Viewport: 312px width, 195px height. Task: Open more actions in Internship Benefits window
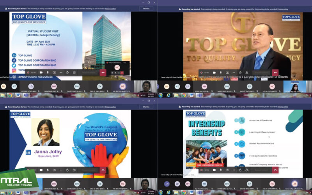[x=234, y=170]
